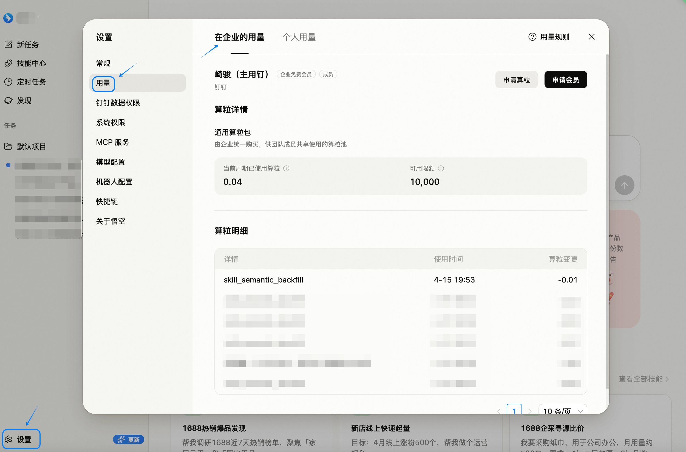Click the -0.01 算粒变更 value
The height and width of the screenshot is (452, 686).
568,279
